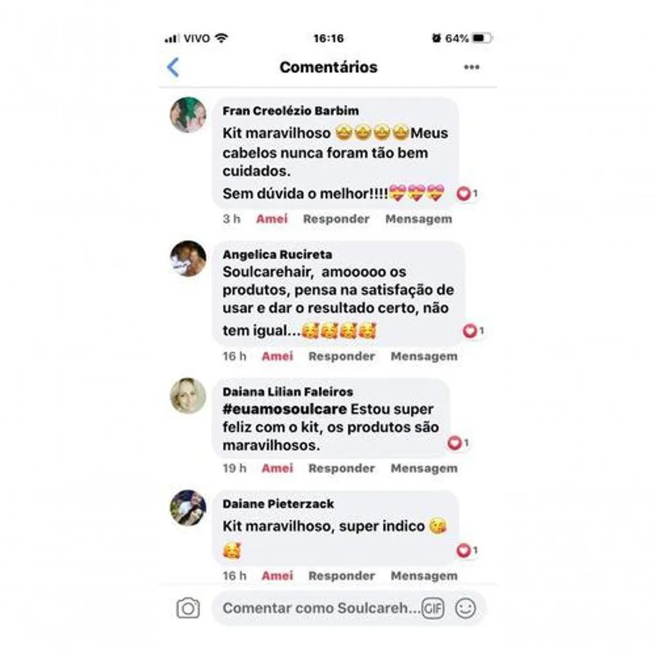Click Responder under Daiana Lilian's comment
Viewport: 656px width, 656px height.
pyautogui.click(x=342, y=468)
